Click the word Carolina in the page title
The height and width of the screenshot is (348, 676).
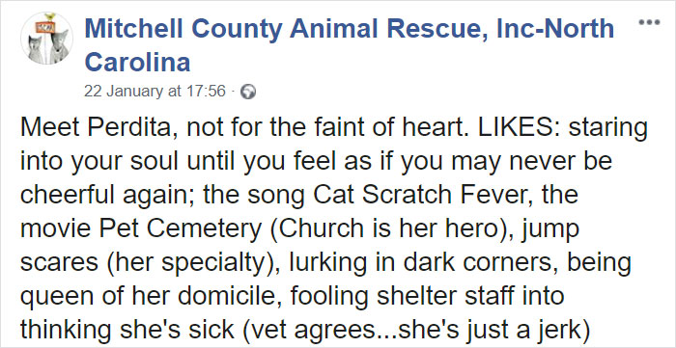pos(137,62)
